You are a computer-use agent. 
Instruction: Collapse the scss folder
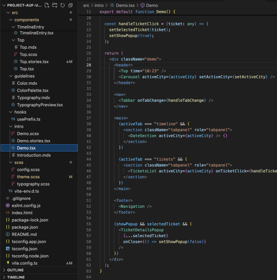click(11, 162)
